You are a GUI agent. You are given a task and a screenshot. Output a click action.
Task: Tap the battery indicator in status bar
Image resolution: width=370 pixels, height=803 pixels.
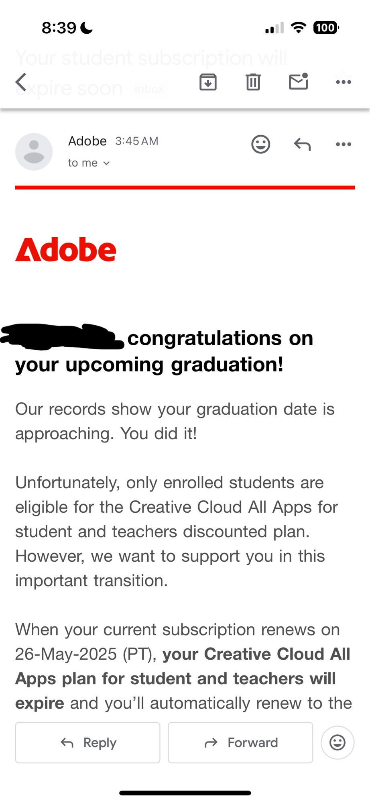pos(326,28)
